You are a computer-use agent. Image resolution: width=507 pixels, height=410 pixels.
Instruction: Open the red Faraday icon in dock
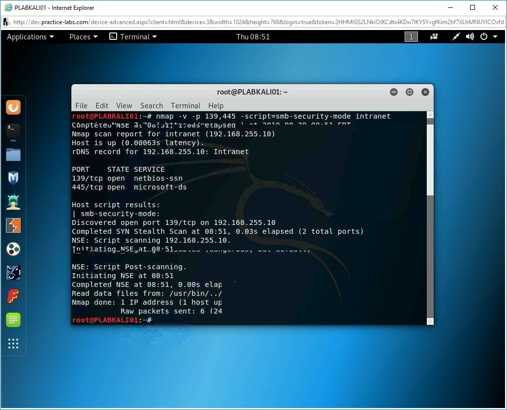(13, 296)
